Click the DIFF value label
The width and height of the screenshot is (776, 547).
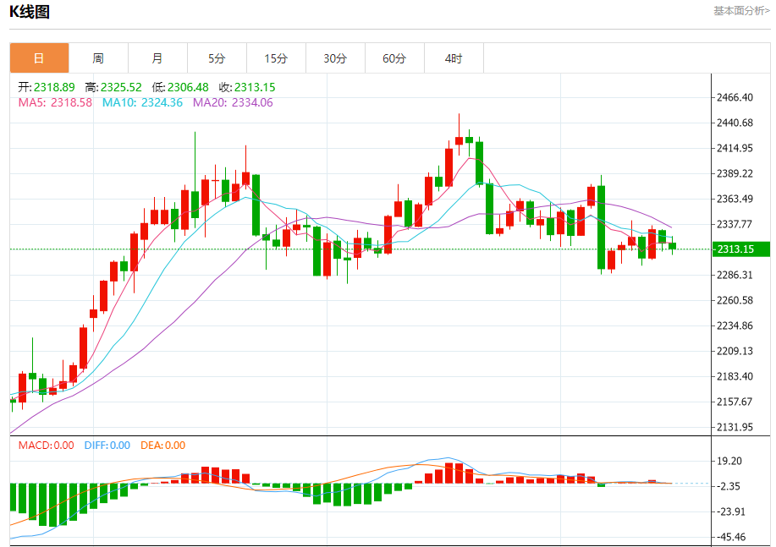tap(107, 446)
